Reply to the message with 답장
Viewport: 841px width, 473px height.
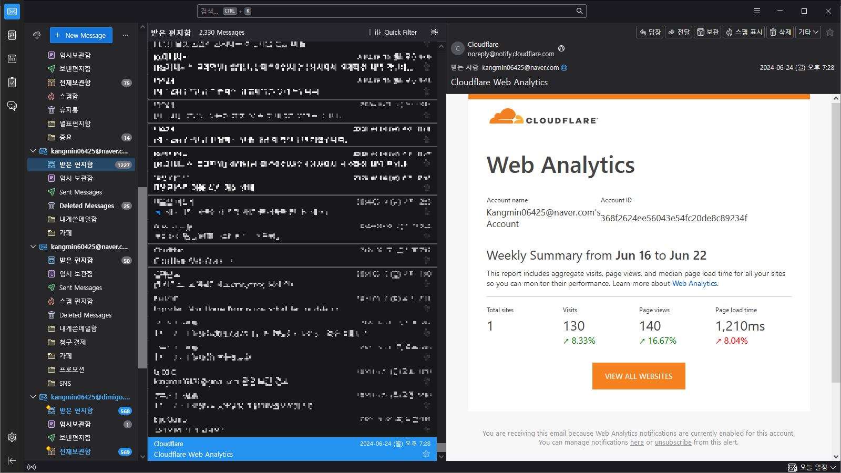coord(650,32)
